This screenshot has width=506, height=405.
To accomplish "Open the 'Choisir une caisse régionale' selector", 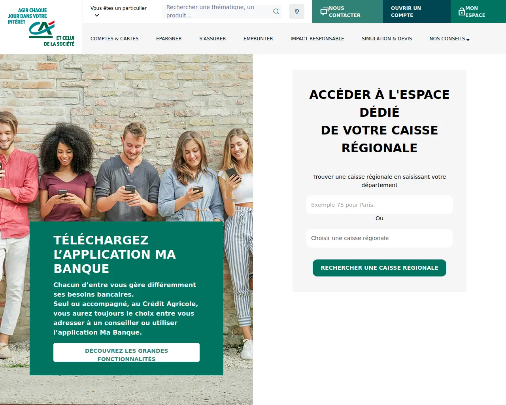I will click(379, 238).
